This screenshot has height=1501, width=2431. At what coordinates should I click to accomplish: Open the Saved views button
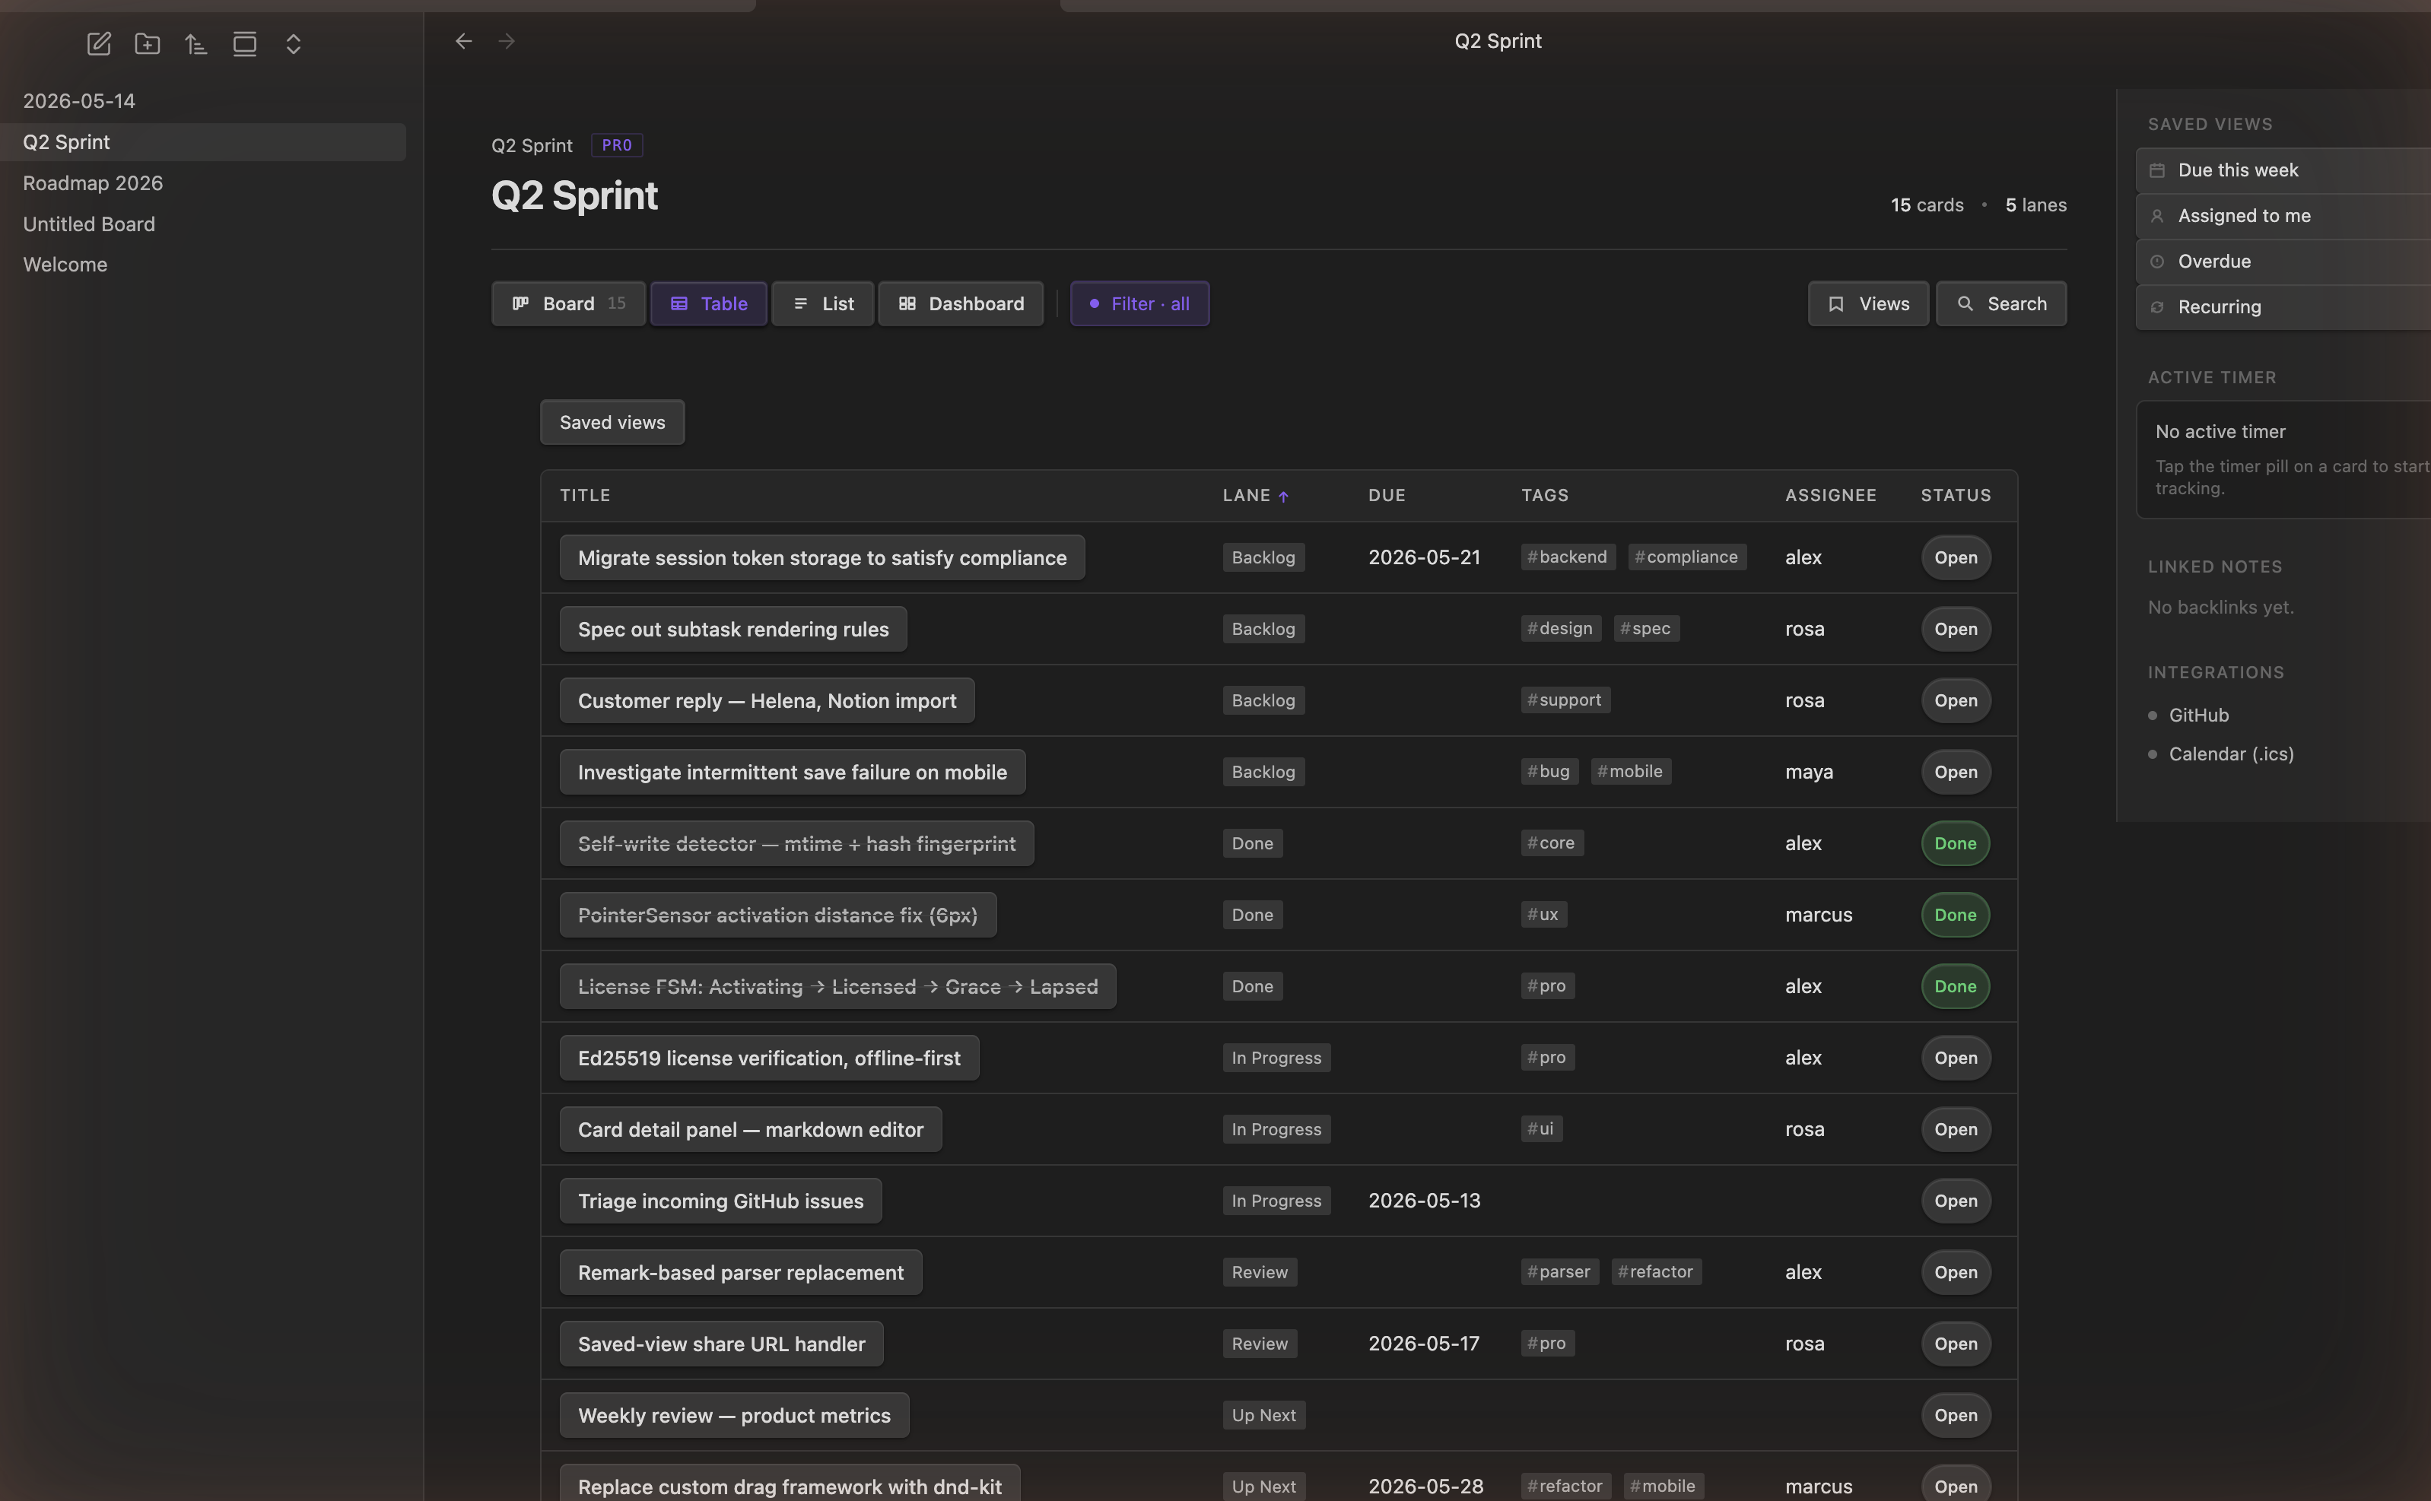pos(612,423)
